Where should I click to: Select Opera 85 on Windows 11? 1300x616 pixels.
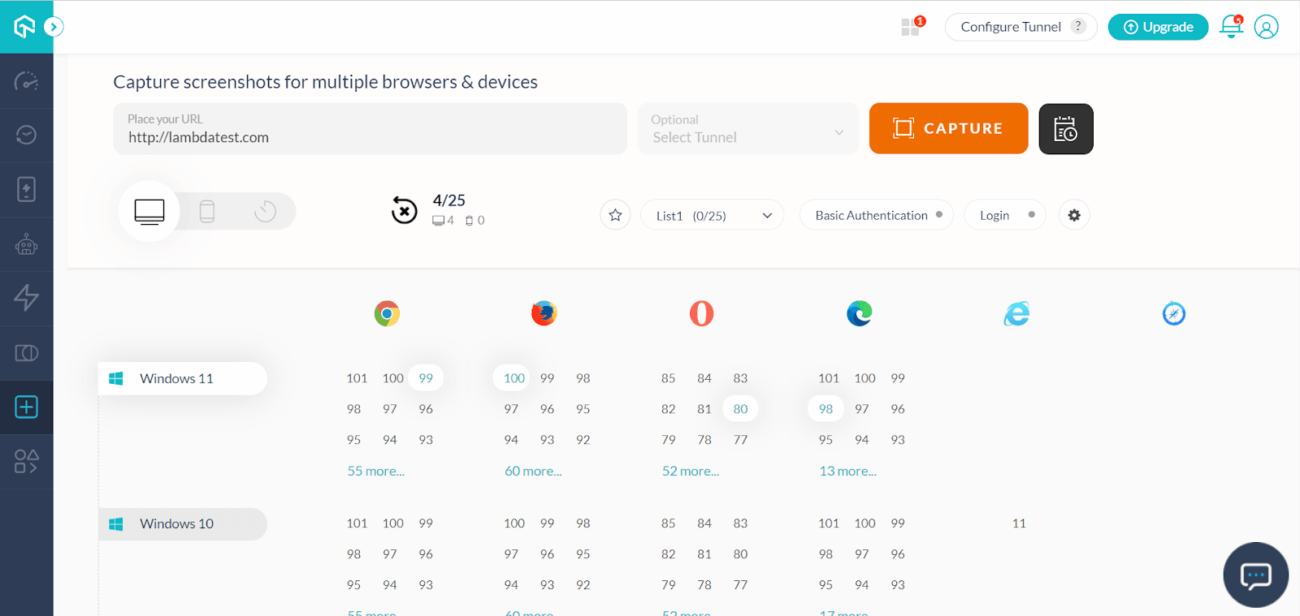(668, 378)
